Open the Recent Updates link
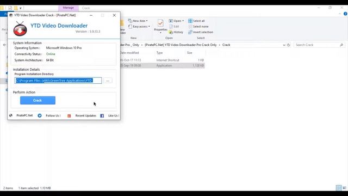 [86, 115]
